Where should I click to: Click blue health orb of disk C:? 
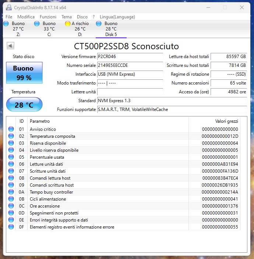pyautogui.click(x=37, y=24)
